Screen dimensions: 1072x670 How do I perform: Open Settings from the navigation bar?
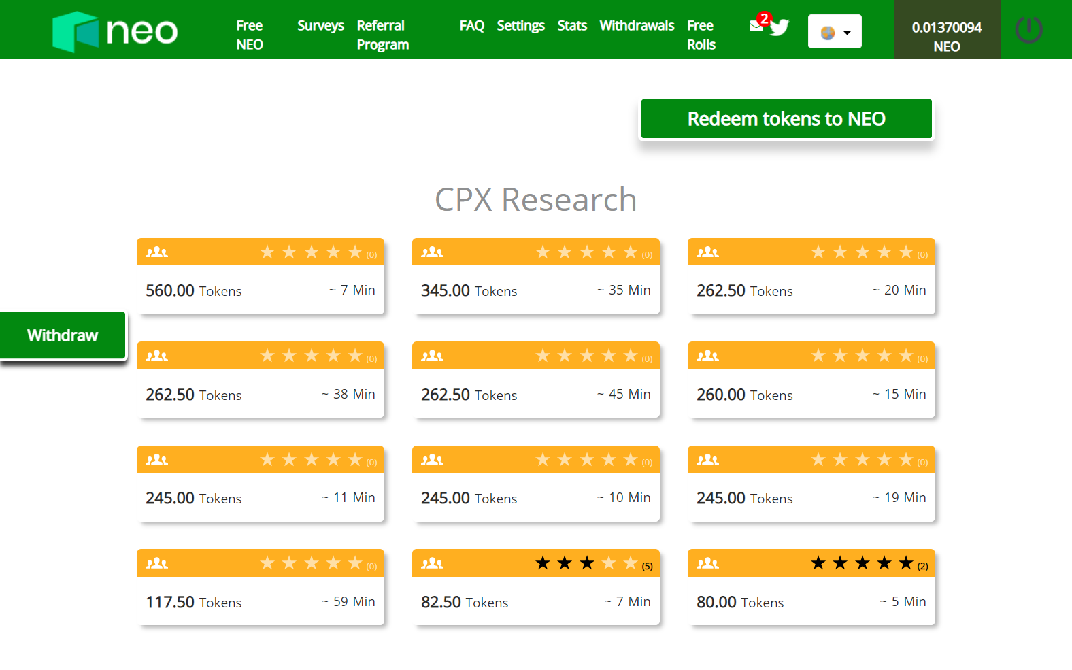tap(520, 26)
